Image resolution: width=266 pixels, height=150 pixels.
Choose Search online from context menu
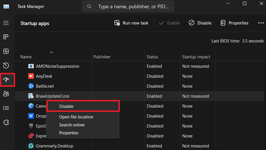pyautogui.click(x=72, y=125)
